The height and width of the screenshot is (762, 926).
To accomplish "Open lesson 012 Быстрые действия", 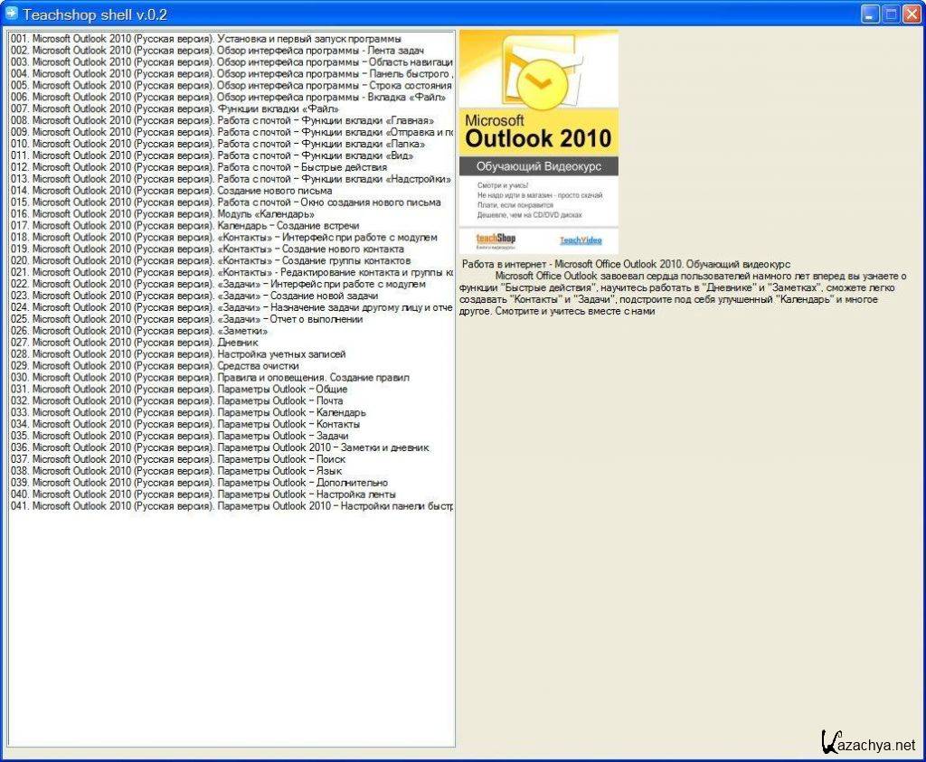I will tap(193, 167).
